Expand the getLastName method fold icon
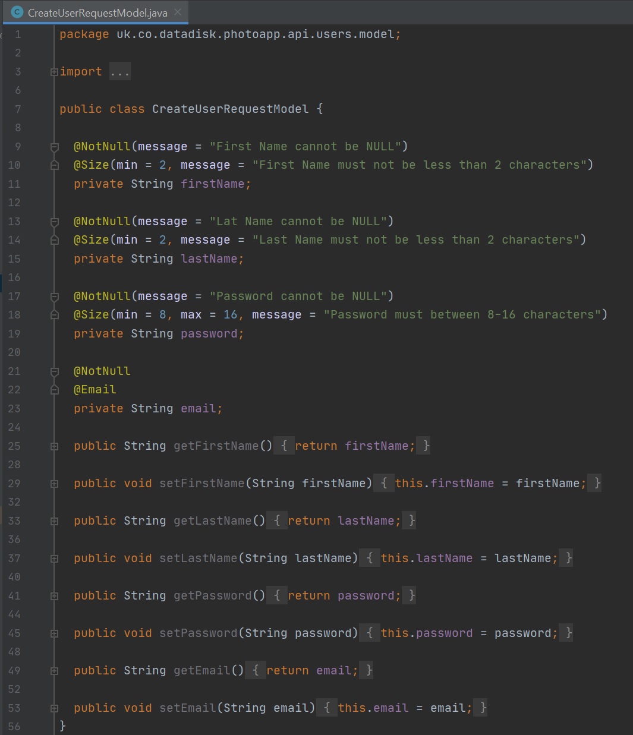Viewport: 633px width, 735px height. pos(54,521)
